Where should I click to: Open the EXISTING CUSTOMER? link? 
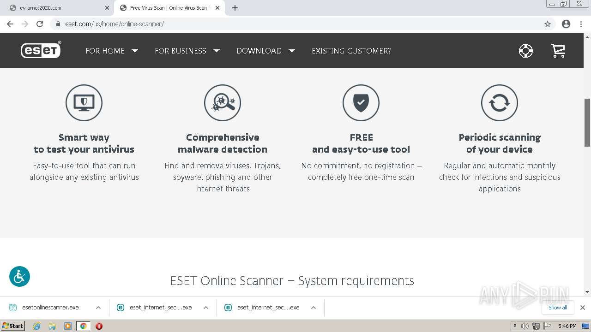[x=351, y=51]
